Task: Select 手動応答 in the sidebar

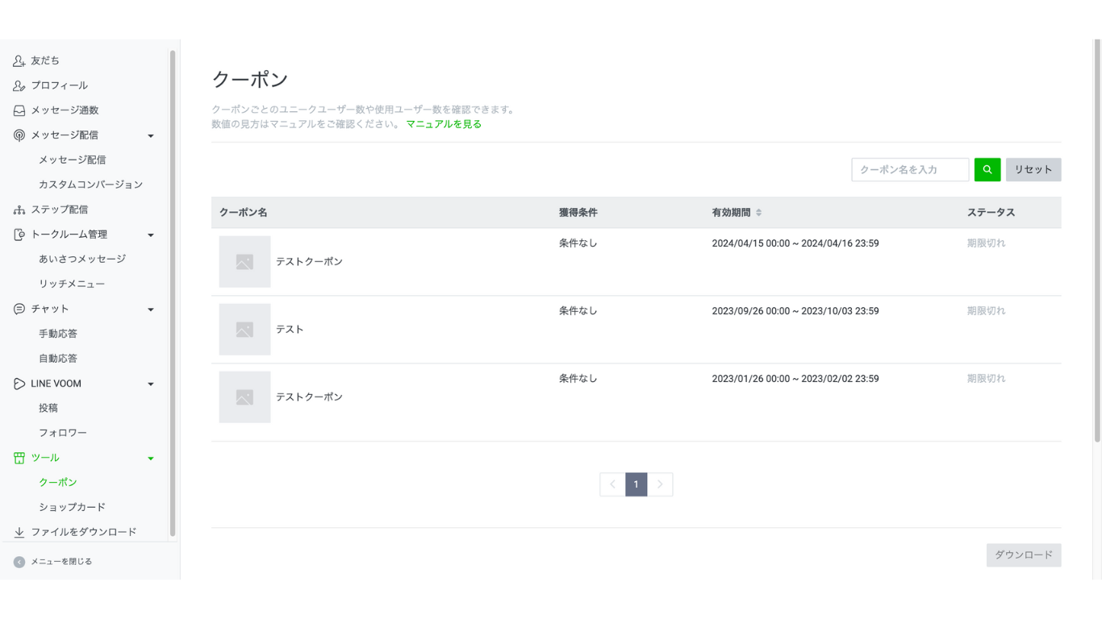Action: [58, 334]
